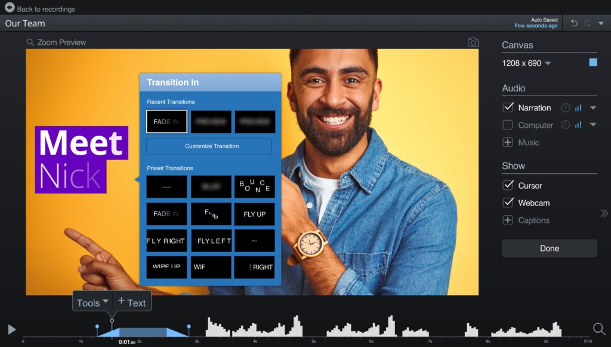Click the Narration audio level meter icon
This screenshot has width=611, height=347.
(x=579, y=108)
